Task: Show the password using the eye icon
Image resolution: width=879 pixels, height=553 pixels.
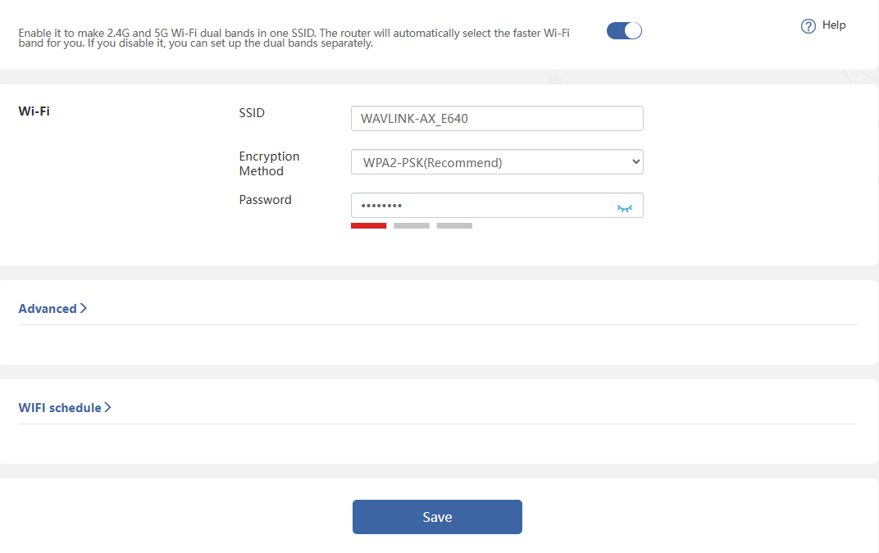Action: tap(625, 208)
